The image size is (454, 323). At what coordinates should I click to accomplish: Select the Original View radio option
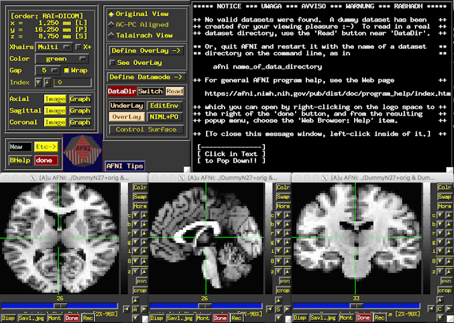click(x=138, y=14)
